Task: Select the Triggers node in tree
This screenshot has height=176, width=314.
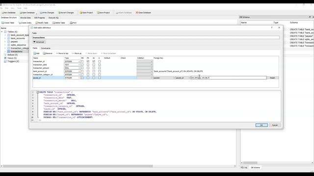Action: 13,61
